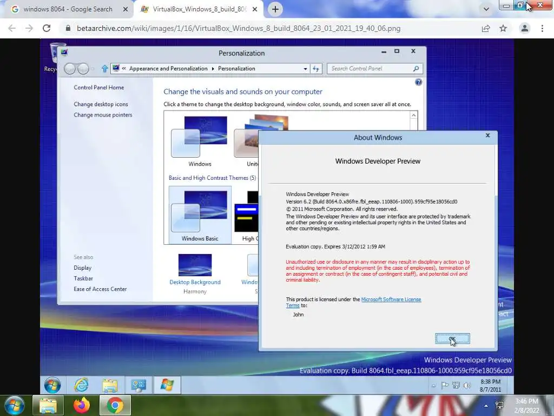Show hidden icons arrow in host tray
The width and height of the screenshot is (554, 416).
pyautogui.click(x=486, y=406)
